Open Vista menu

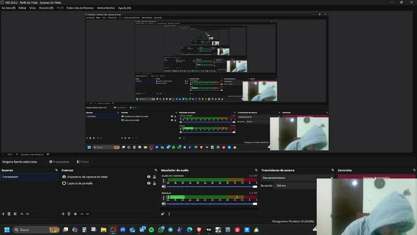pyautogui.click(x=33, y=8)
